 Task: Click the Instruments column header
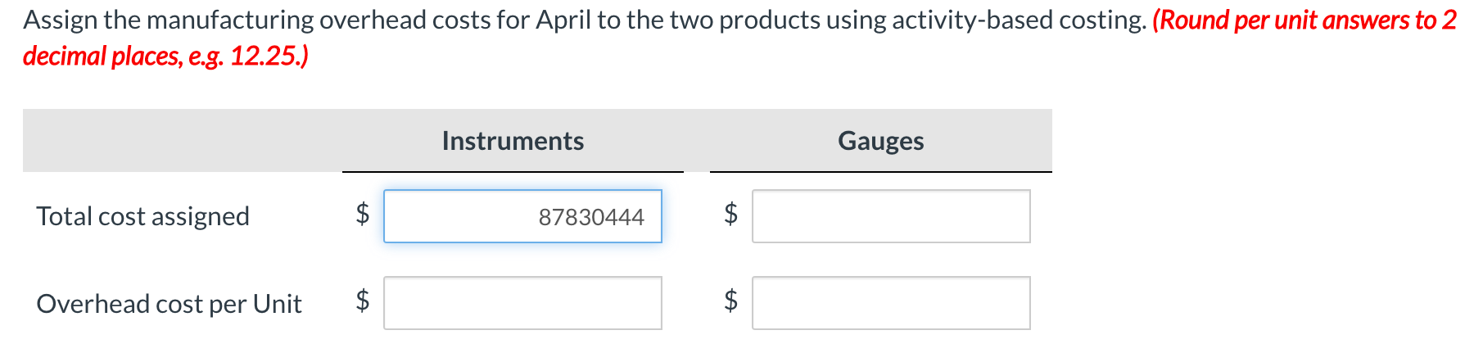pos(513,141)
